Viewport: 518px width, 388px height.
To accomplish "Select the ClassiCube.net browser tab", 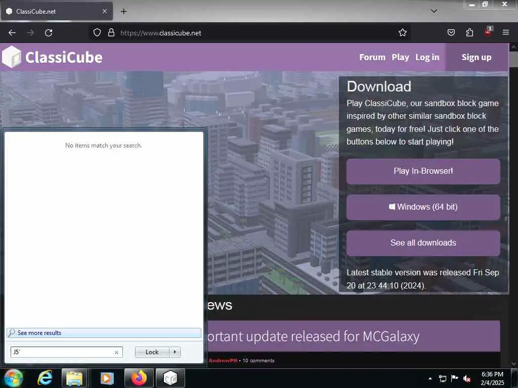I will (x=57, y=11).
